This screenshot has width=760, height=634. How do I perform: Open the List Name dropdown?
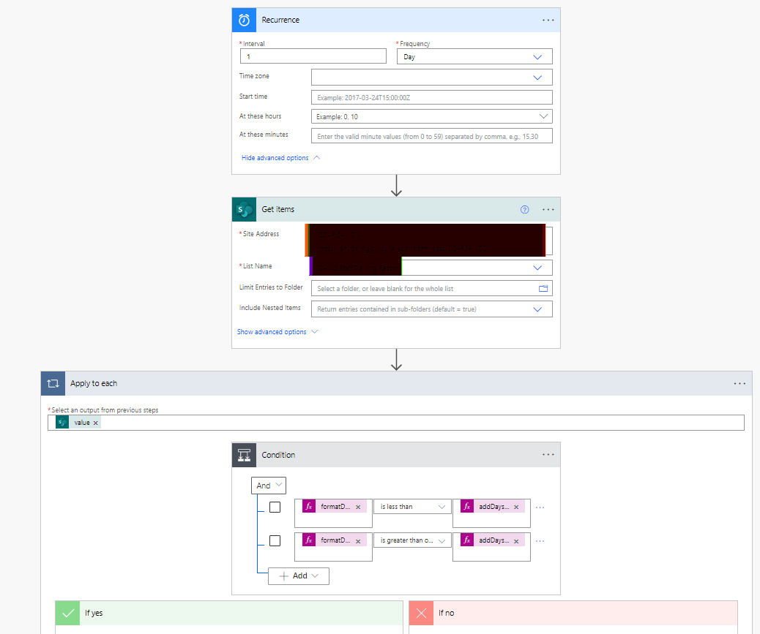pyautogui.click(x=432, y=268)
